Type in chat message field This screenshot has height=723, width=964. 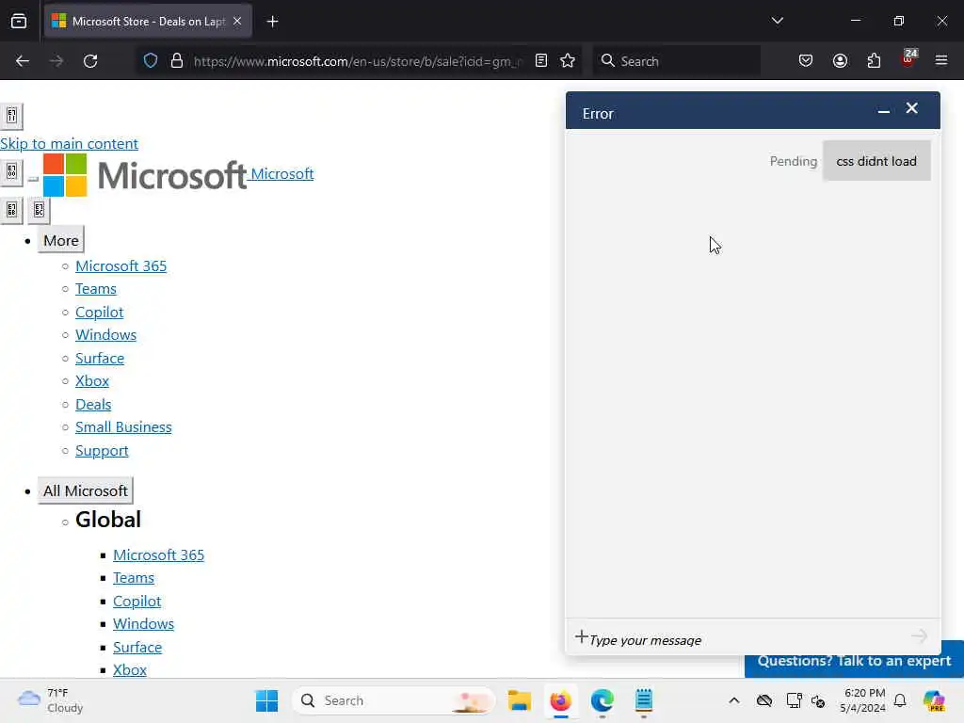pyautogui.click(x=747, y=640)
